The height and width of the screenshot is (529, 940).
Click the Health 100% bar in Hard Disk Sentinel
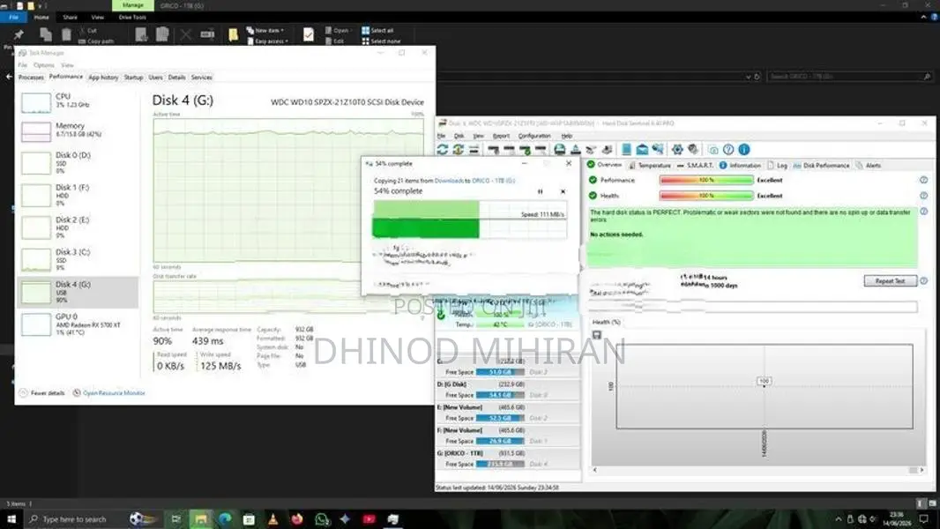point(706,196)
